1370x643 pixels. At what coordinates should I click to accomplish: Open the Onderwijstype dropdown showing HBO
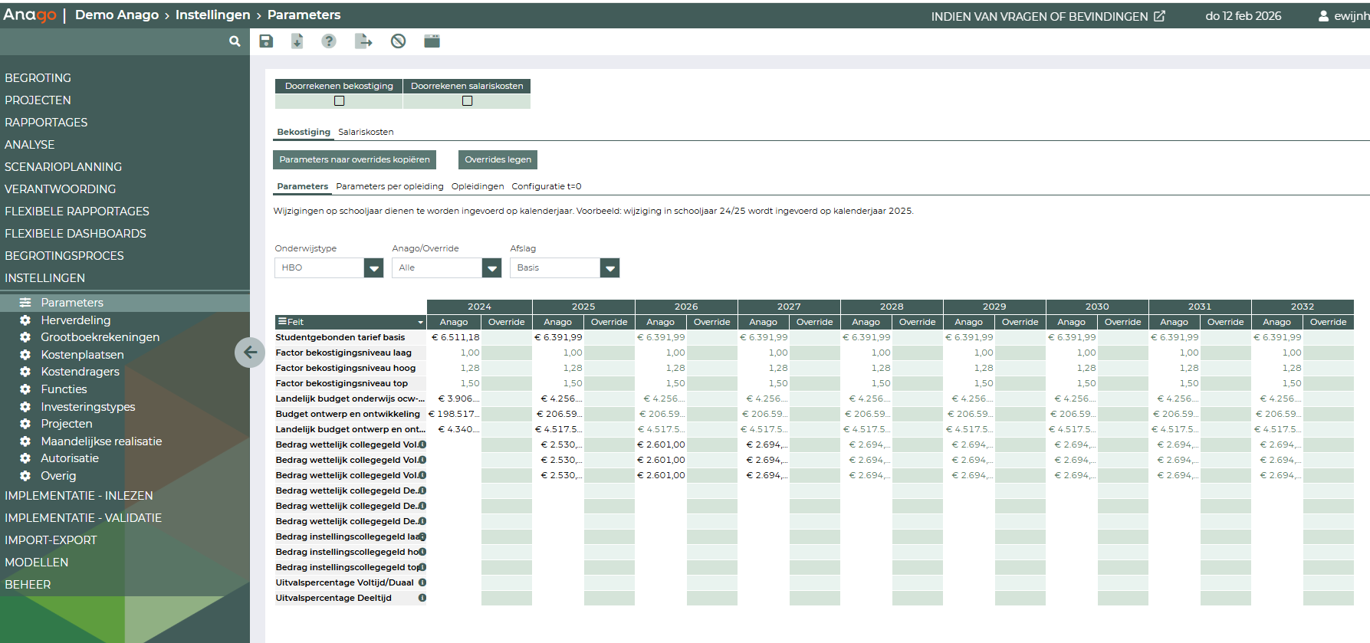[373, 268]
